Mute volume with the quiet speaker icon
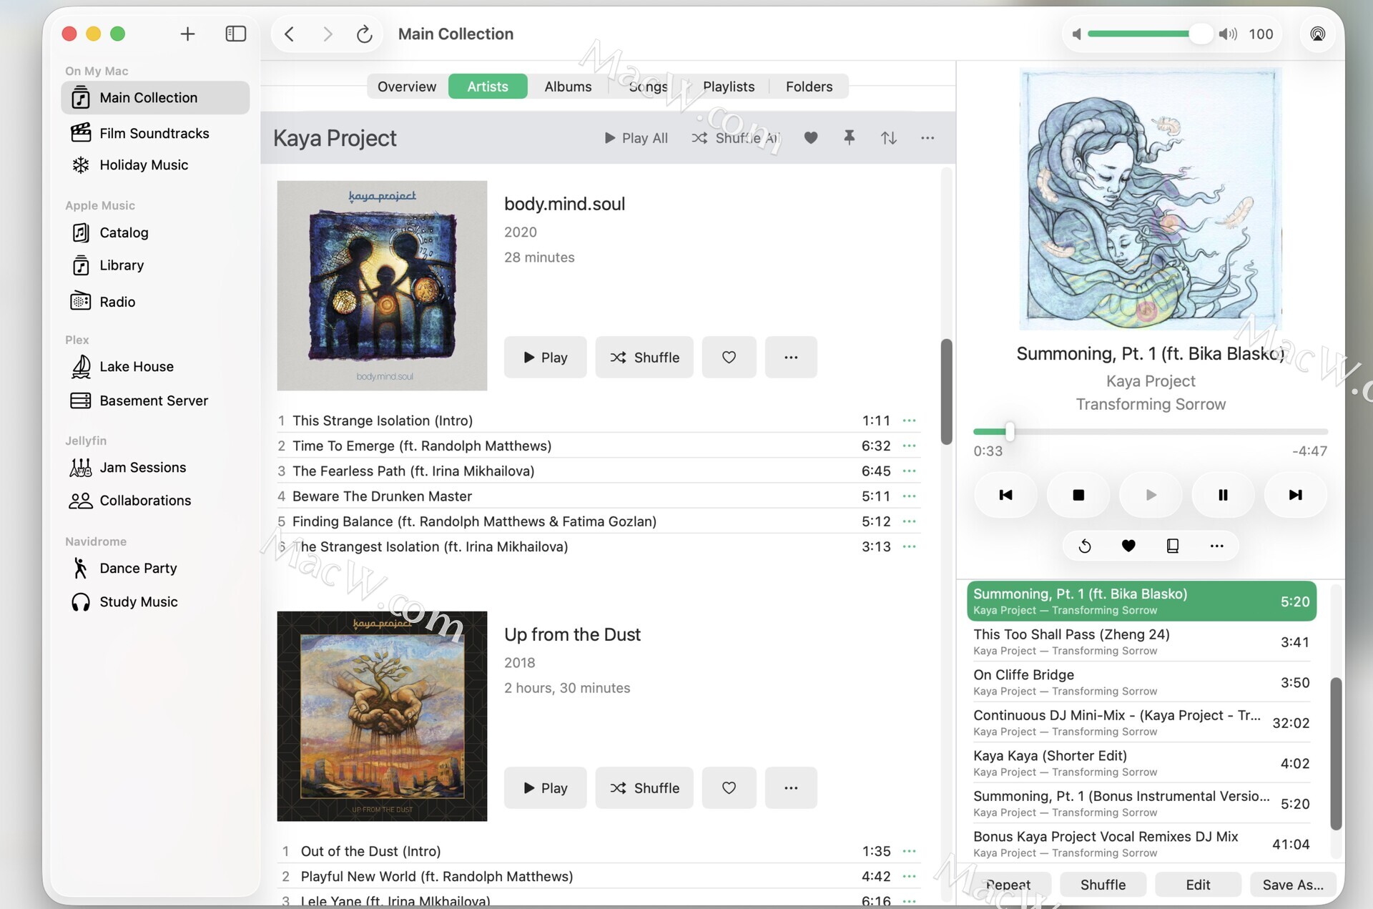Screen dimensions: 1373x909 point(1076,34)
